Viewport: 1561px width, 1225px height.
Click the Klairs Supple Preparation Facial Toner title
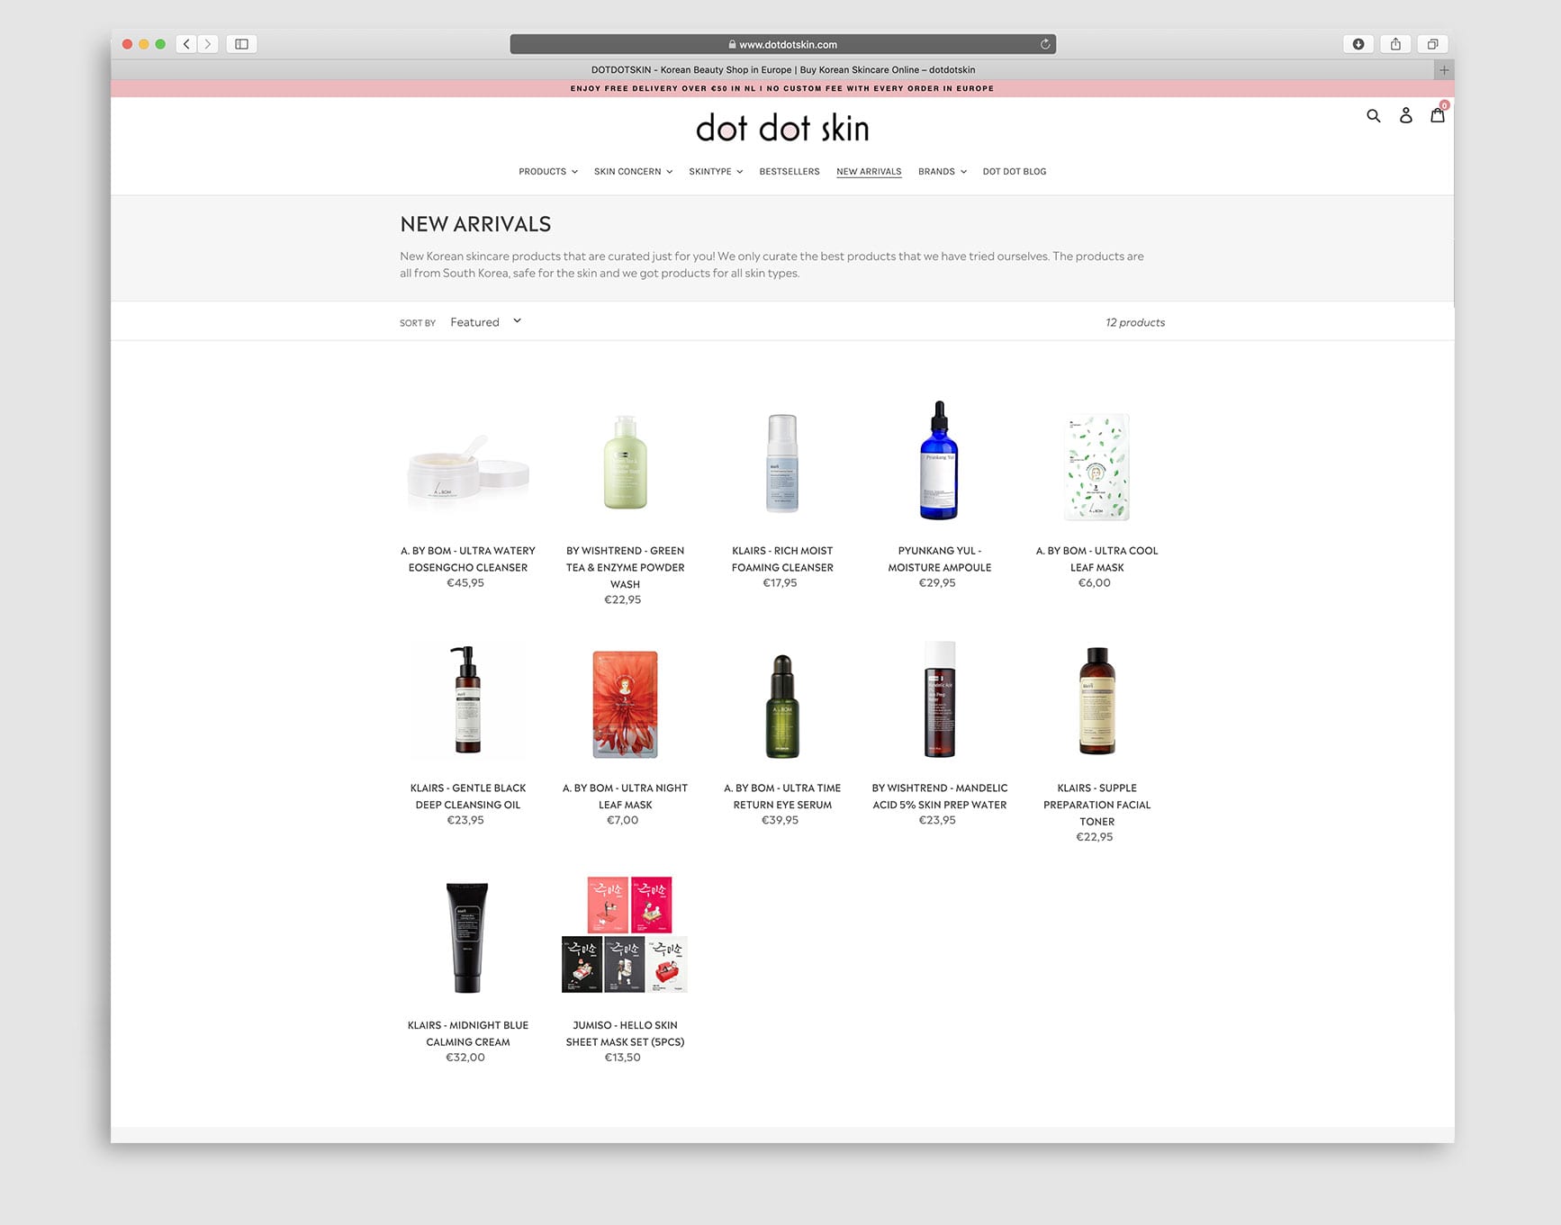click(x=1096, y=804)
